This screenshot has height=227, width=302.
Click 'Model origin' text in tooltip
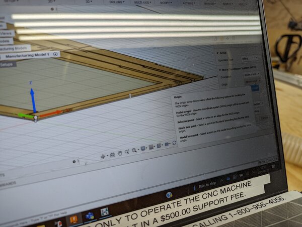point(183,112)
